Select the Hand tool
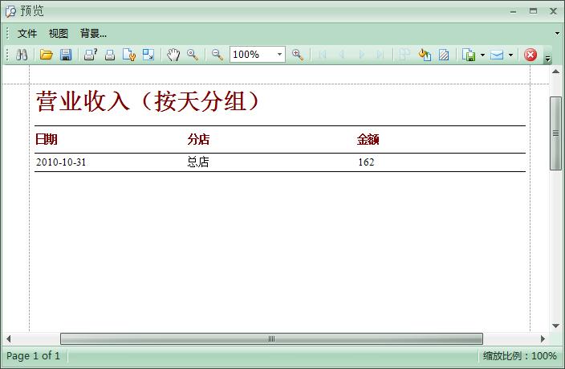The height and width of the screenshot is (369, 565). [x=173, y=55]
